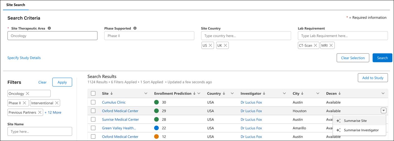Focus the Site Therapeutic Area field
Screen dimensions: 394x141
point(52,36)
